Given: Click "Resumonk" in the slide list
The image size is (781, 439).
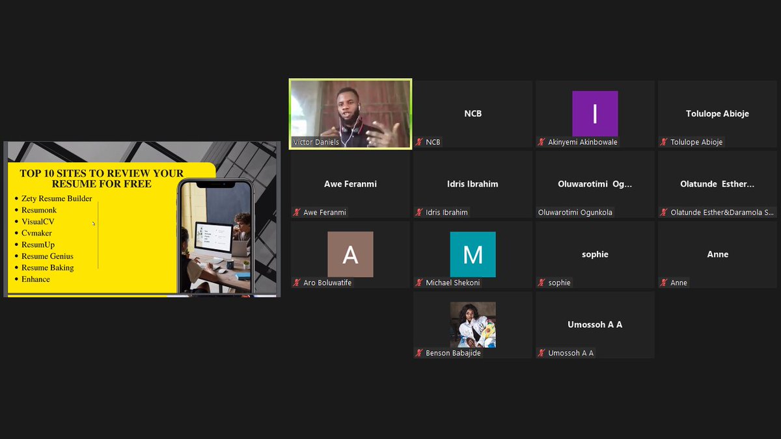Looking at the screenshot, I should tap(39, 210).
